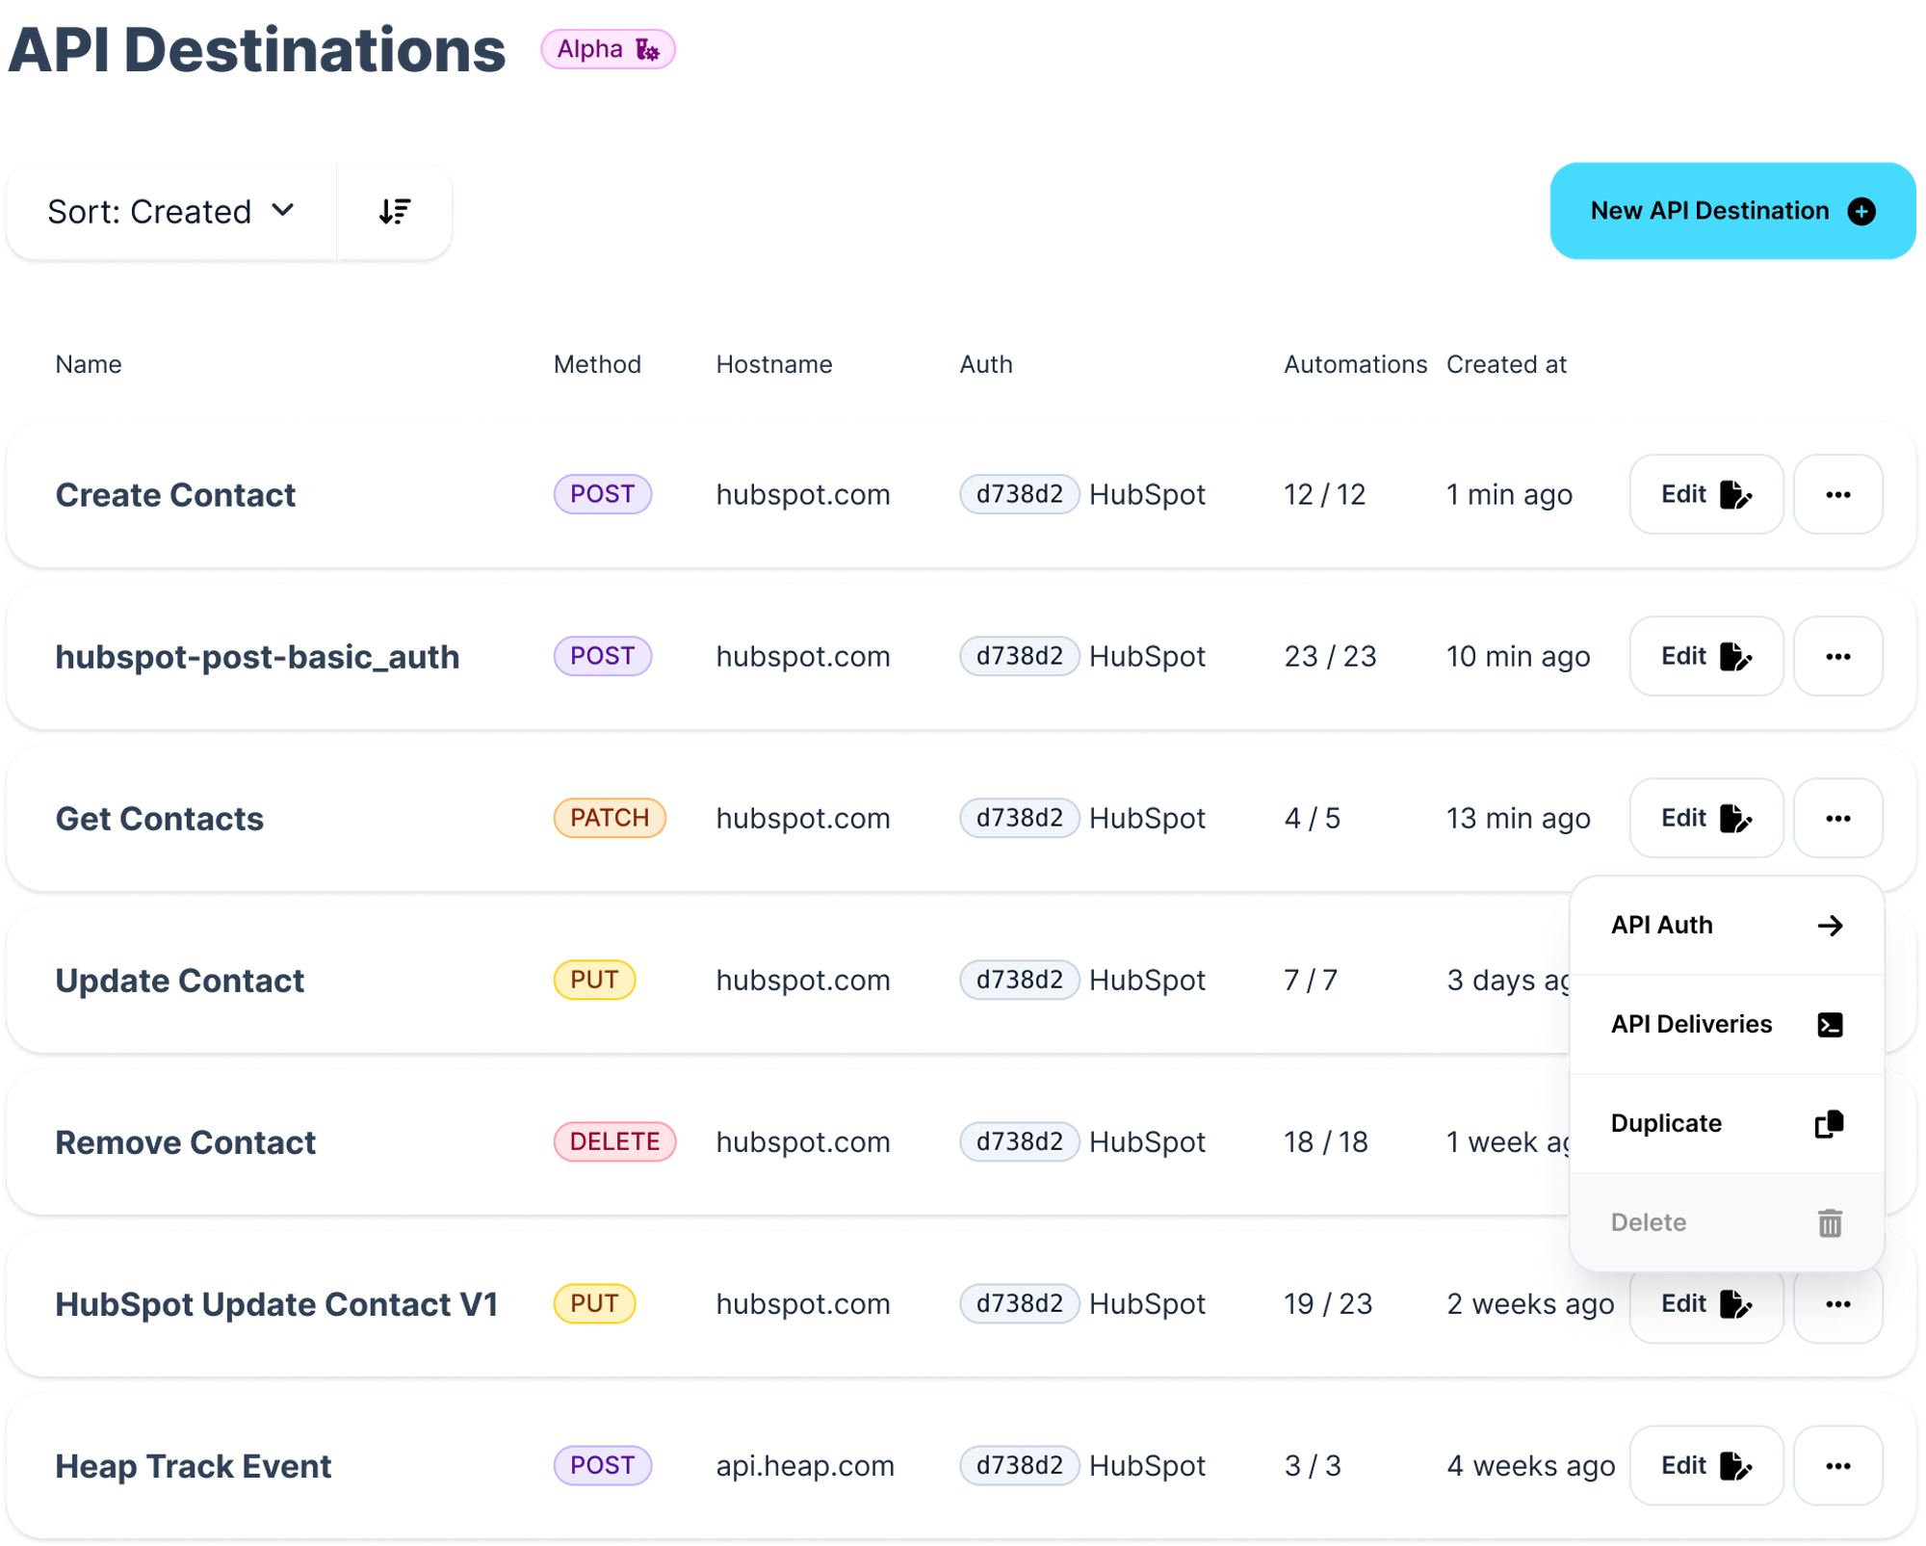Edit the Heap Track Event destination
This screenshot has height=1546, width=1926.
[1705, 1465]
